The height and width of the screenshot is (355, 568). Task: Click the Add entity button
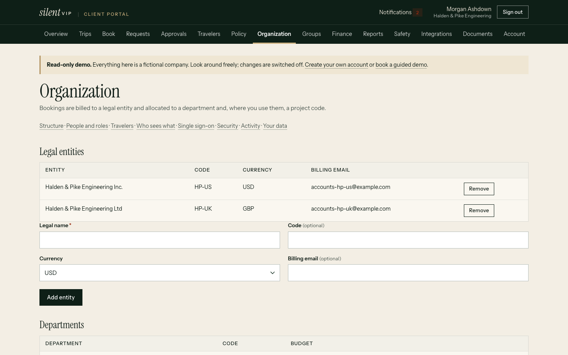61,297
